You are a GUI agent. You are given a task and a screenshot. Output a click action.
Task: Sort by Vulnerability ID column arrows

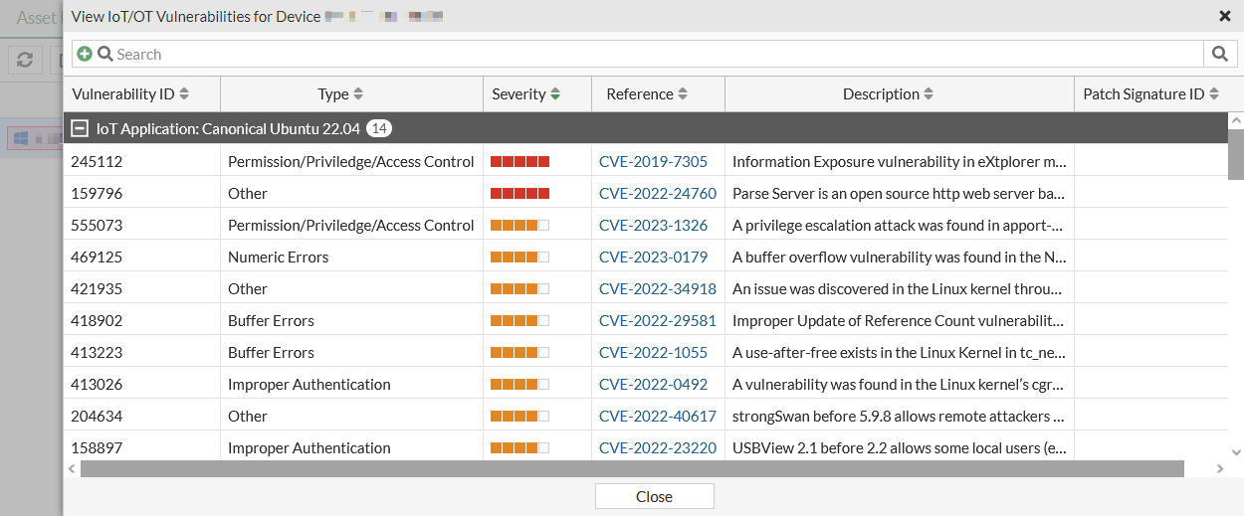tap(184, 94)
